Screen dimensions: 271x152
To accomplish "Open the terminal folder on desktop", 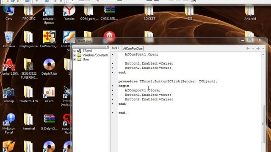I will point(29,122).
